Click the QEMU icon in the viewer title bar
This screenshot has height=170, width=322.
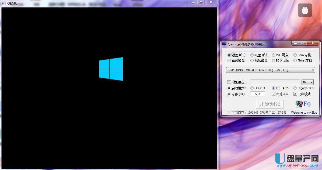click(3, 3)
